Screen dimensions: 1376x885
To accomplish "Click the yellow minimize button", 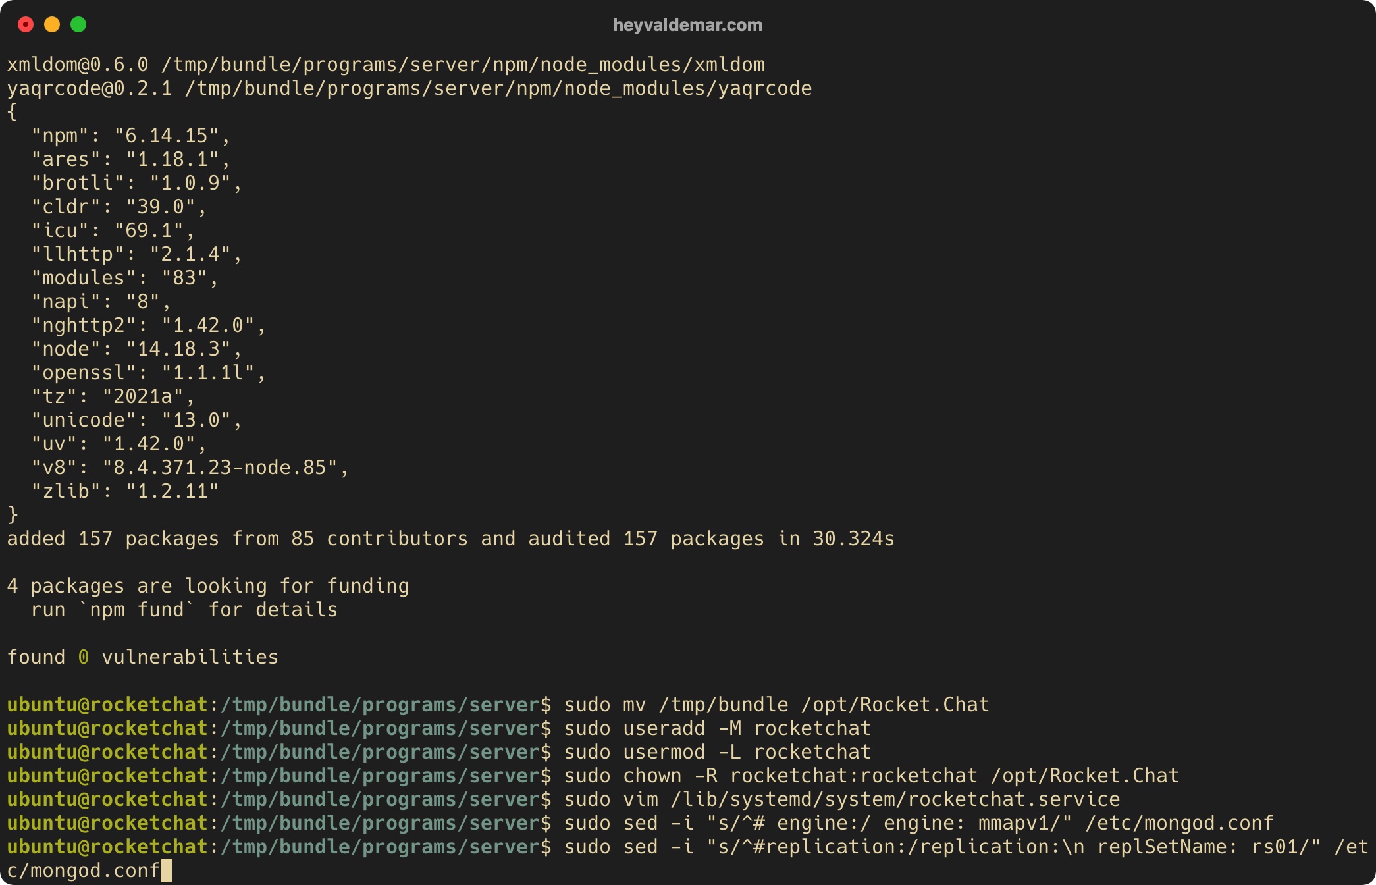I will (x=53, y=25).
